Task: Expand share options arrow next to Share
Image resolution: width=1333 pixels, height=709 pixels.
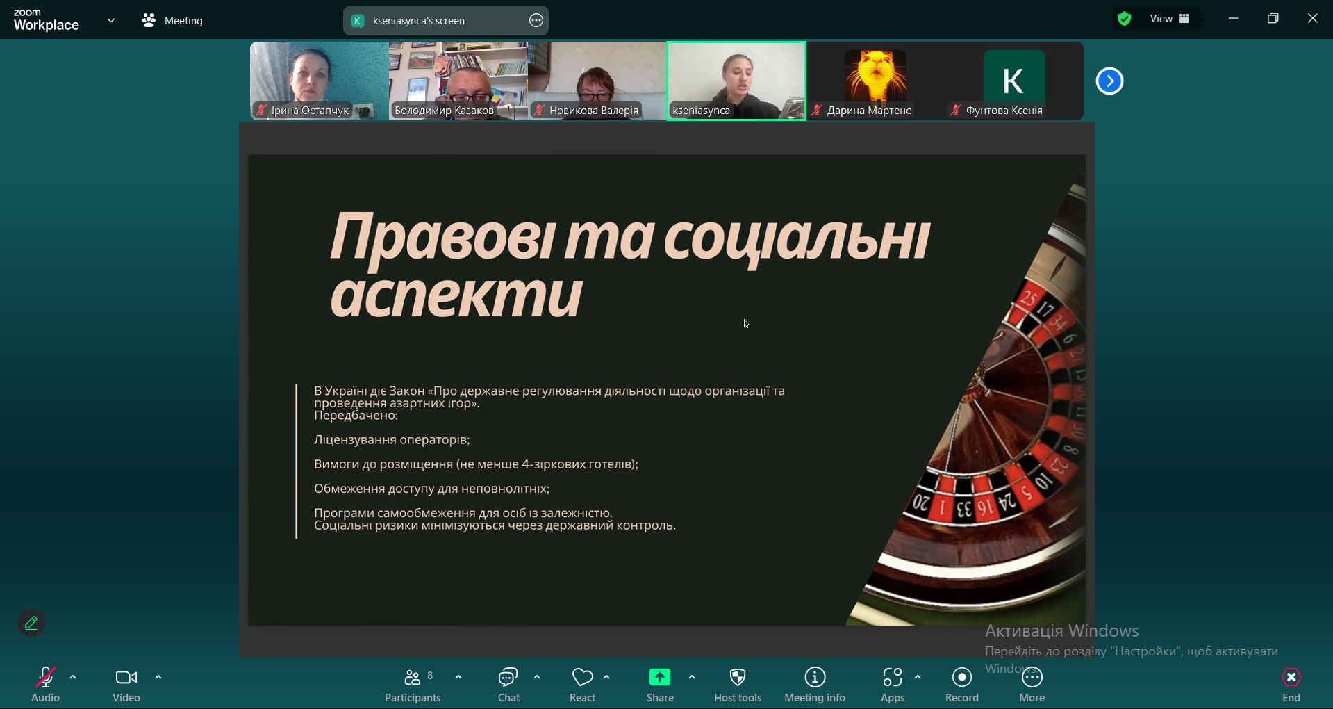Action: 692,678
